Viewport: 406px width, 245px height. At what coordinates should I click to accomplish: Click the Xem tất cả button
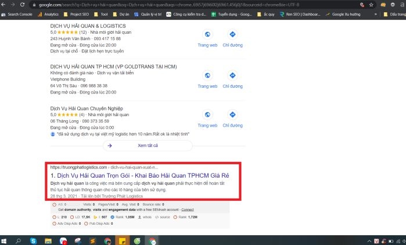click(x=148, y=145)
